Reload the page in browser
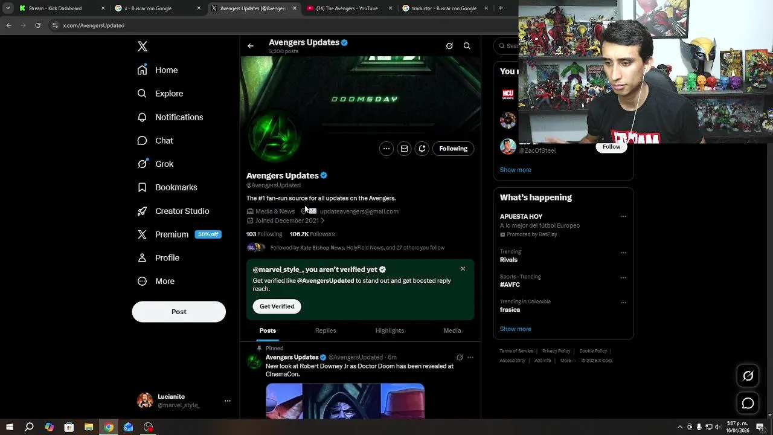 (37, 25)
